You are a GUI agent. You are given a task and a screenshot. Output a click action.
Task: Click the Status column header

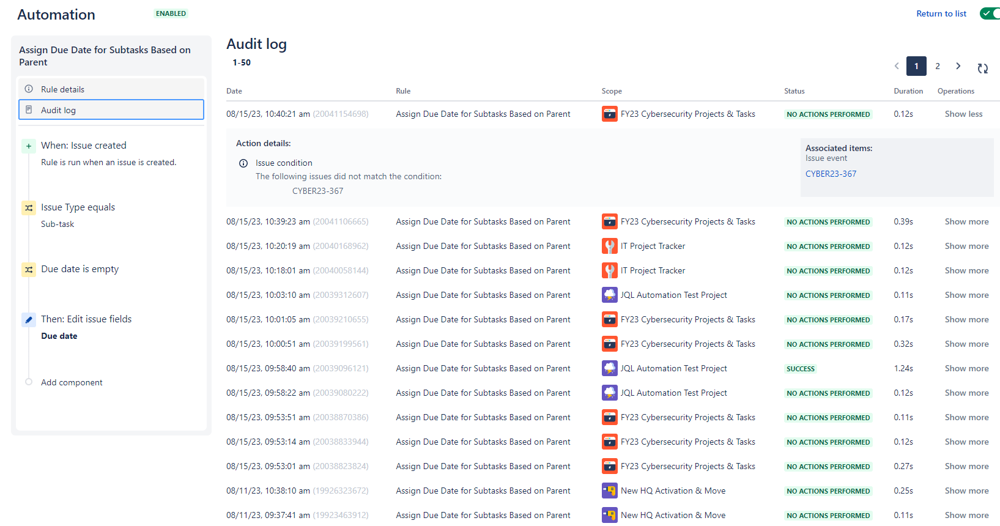[794, 91]
